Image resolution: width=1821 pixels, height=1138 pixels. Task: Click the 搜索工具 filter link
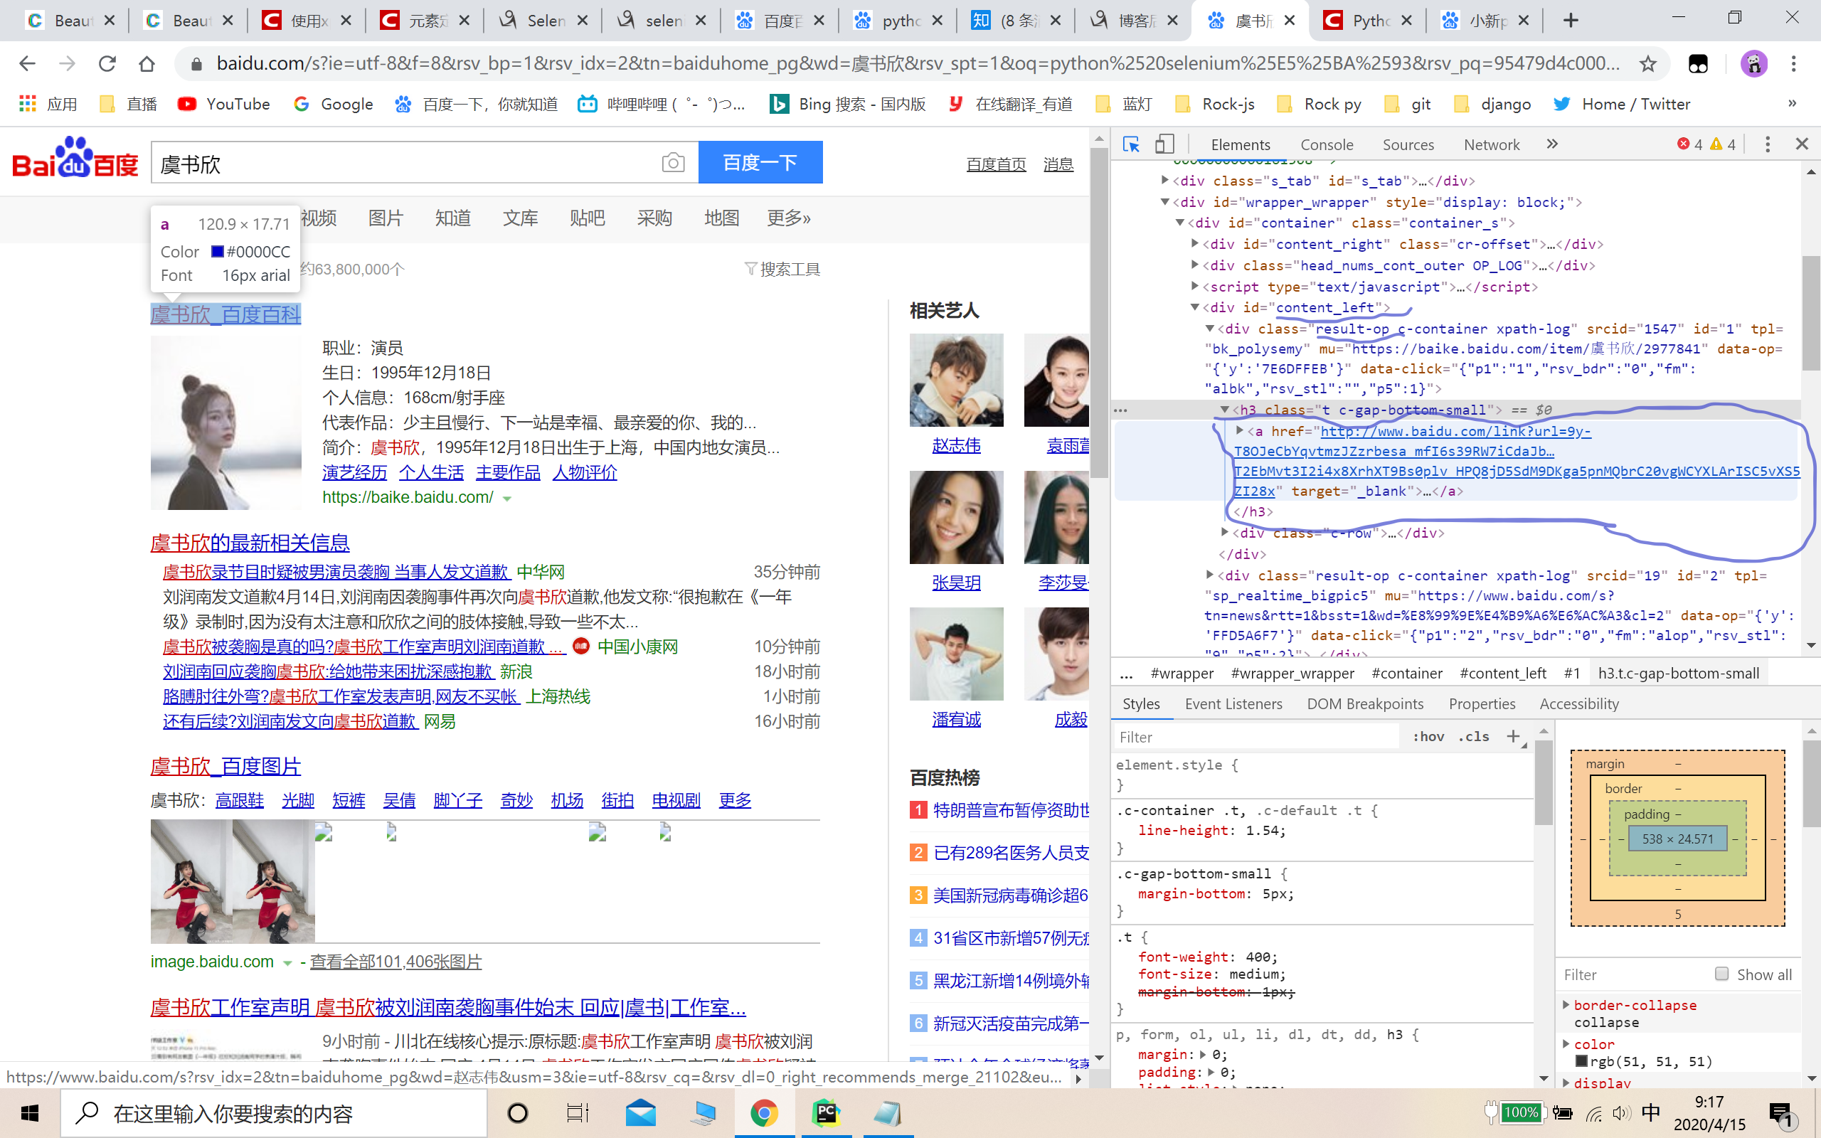coord(782,269)
